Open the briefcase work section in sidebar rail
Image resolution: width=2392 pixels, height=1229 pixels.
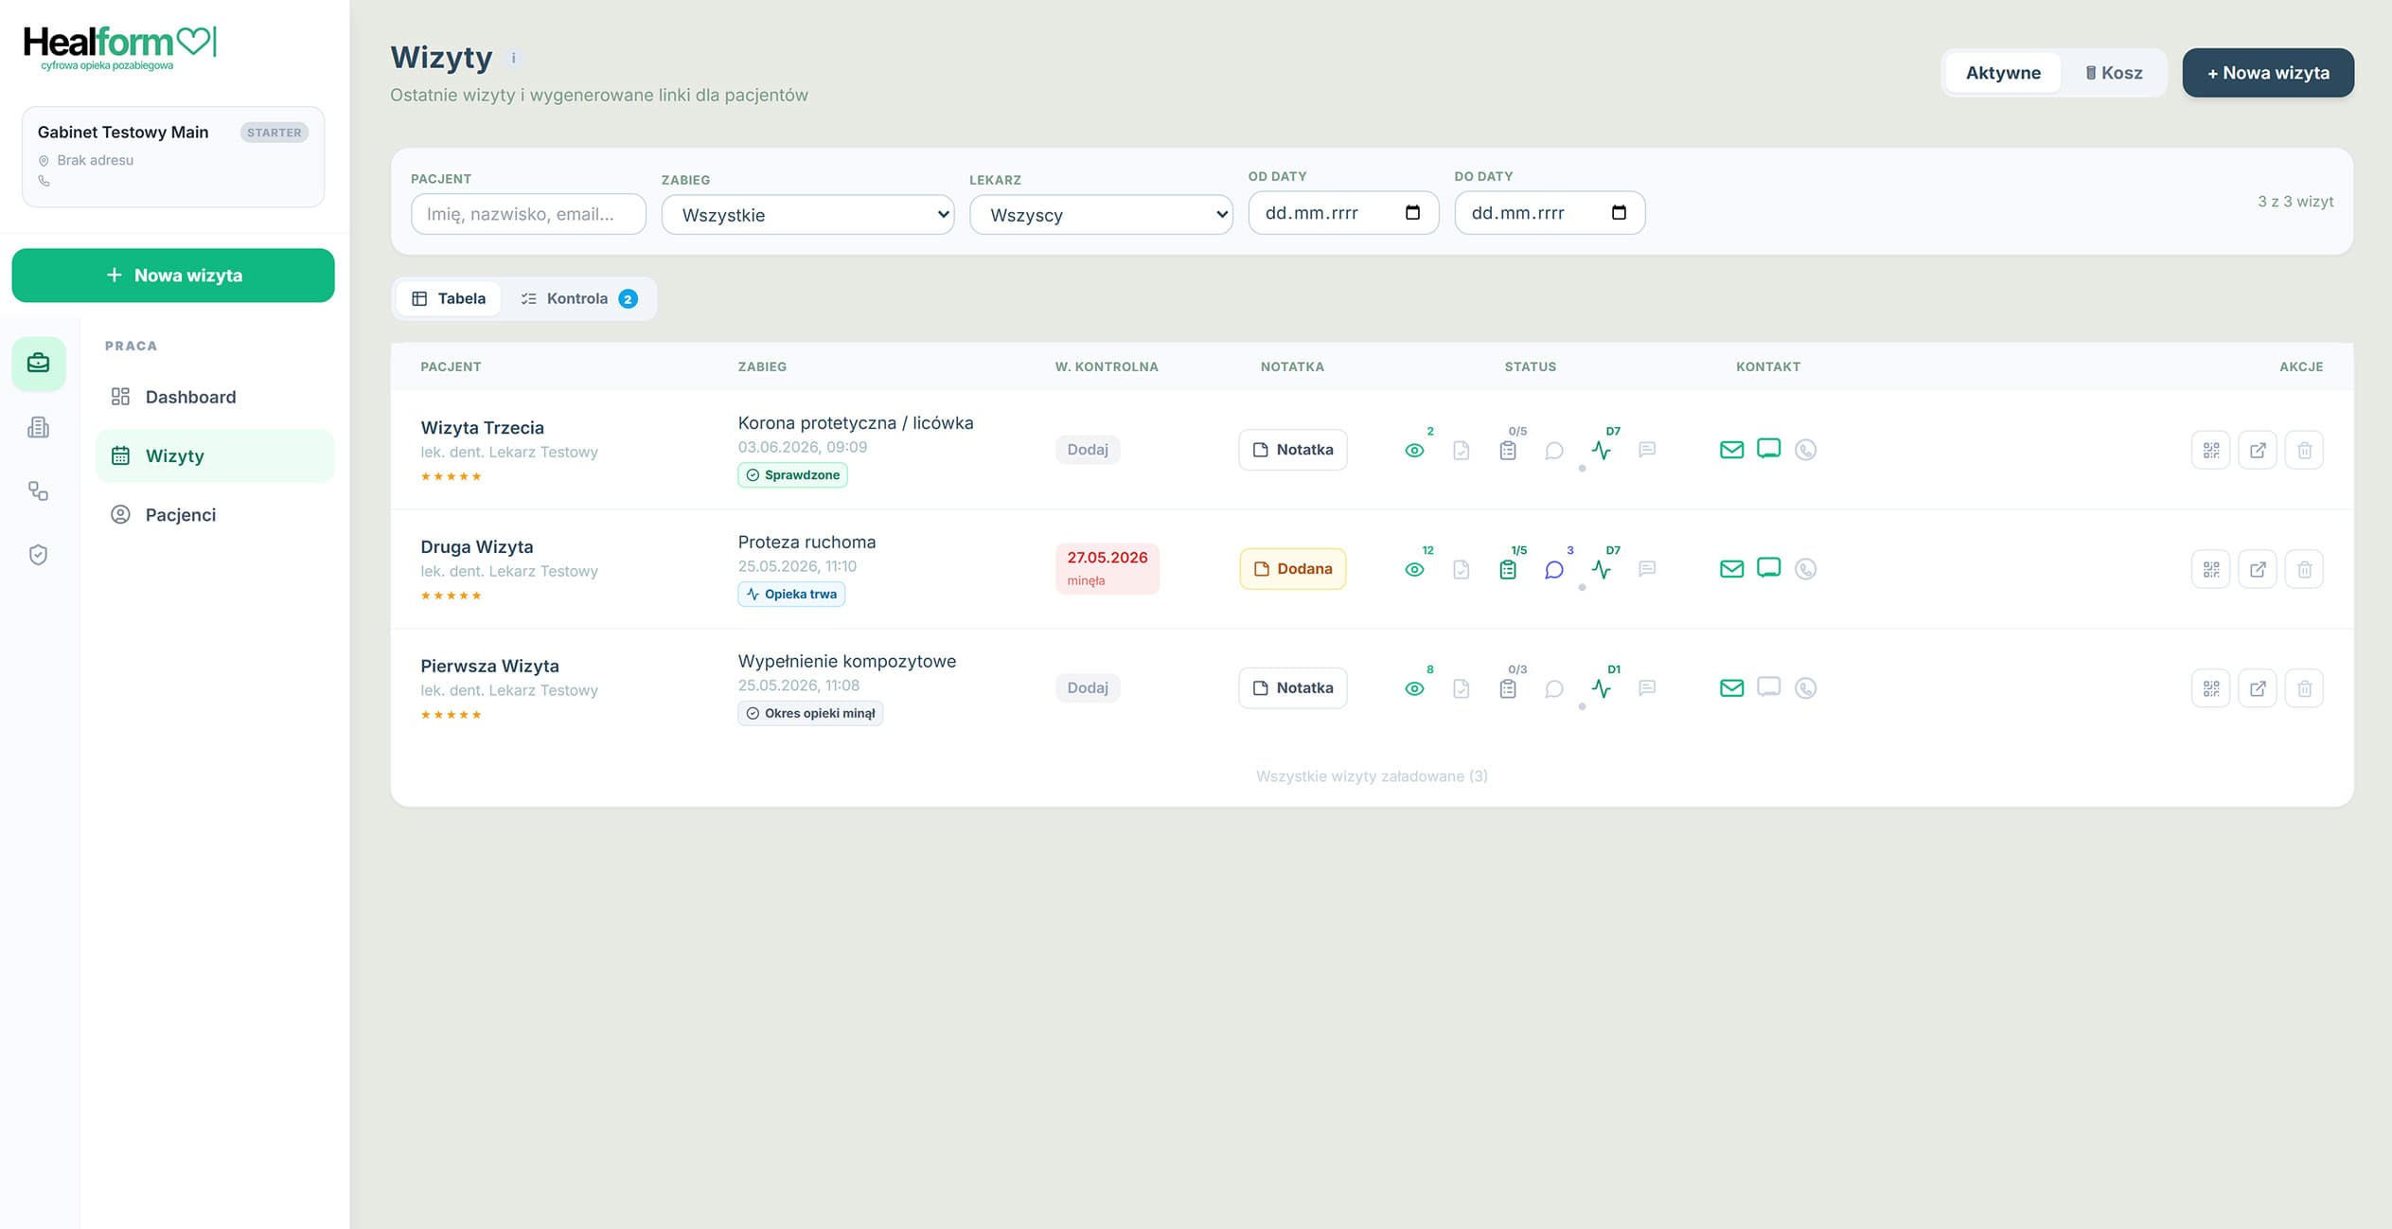39,364
